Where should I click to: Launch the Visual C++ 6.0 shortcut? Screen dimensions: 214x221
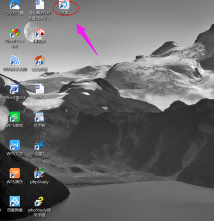click(x=15, y=33)
